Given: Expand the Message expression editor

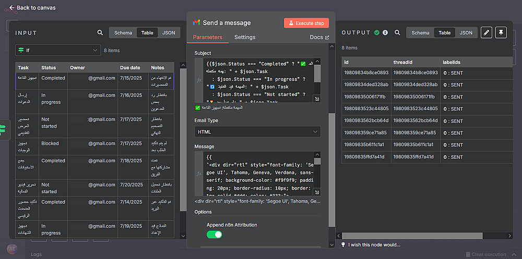Looking at the screenshot, I should [x=317, y=192].
